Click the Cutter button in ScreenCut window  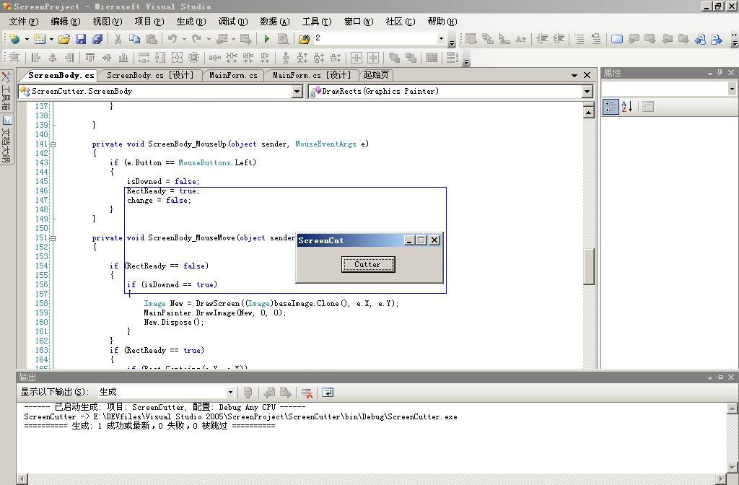coord(367,265)
